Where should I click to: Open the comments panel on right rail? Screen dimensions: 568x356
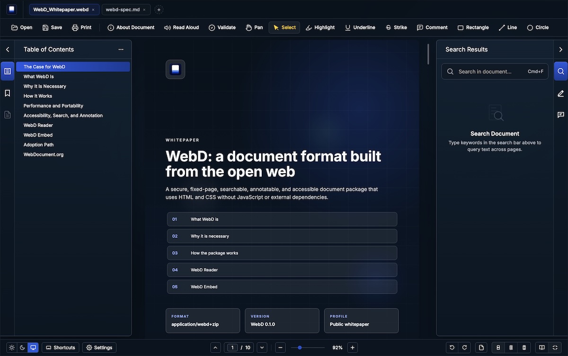561,115
